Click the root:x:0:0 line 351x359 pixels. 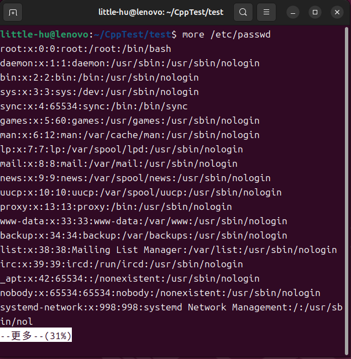[86, 49]
